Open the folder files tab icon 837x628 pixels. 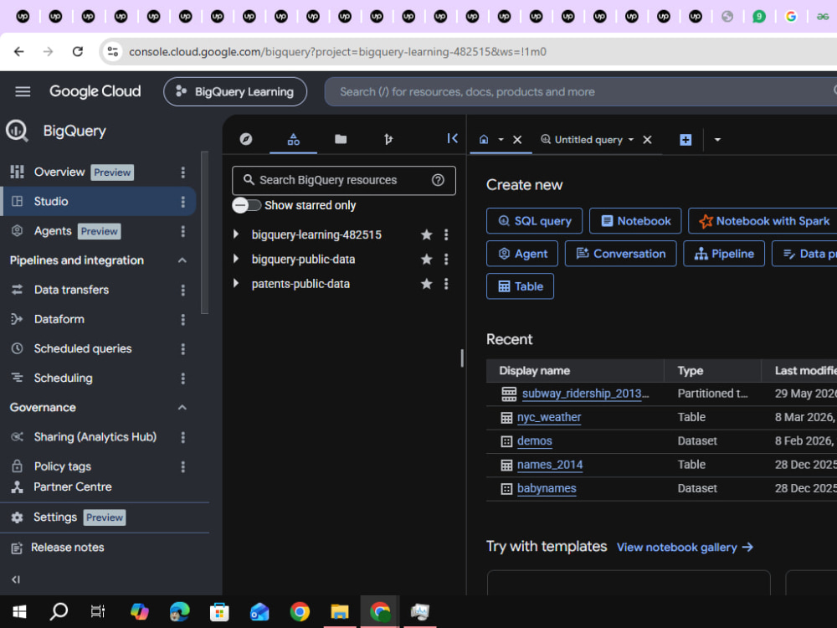click(341, 139)
